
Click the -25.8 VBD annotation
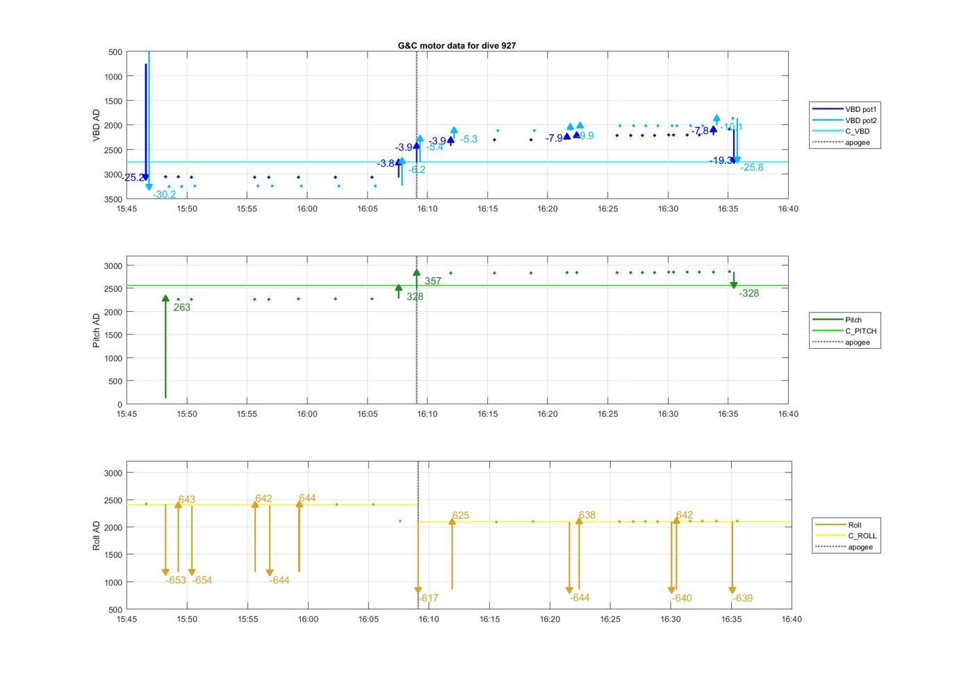coord(752,167)
